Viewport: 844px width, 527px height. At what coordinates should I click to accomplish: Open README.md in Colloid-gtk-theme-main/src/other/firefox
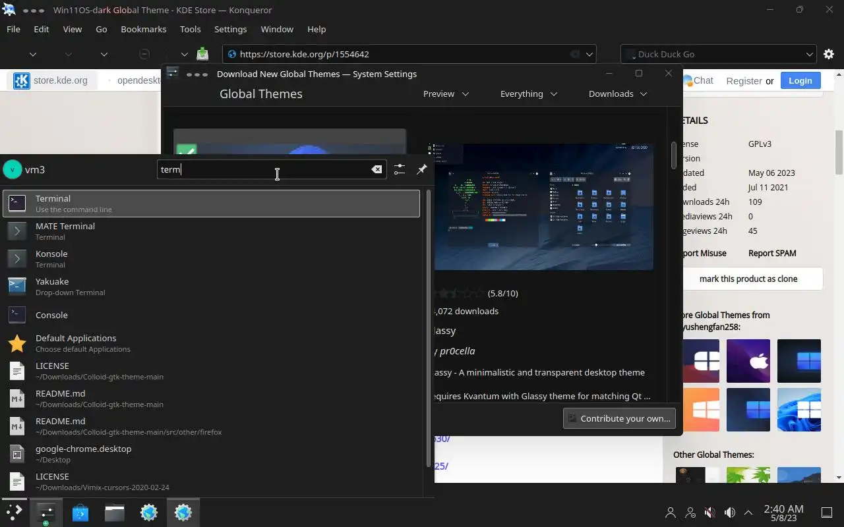click(211, 426)
